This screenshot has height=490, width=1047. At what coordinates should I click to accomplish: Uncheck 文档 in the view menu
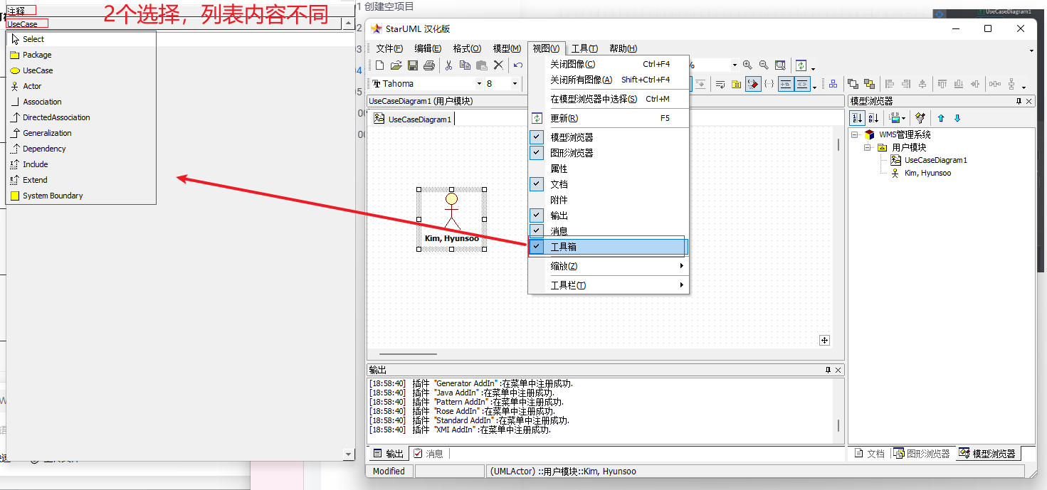(x=608, y=184)
